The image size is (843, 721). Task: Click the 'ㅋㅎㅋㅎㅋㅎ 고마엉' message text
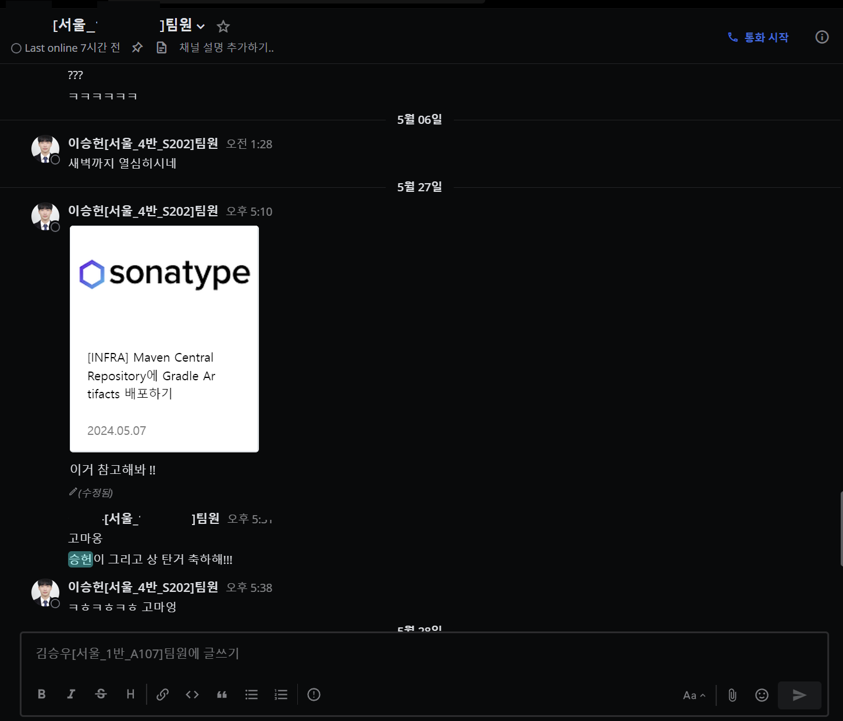pyautogui.click(x=122, y=607)
